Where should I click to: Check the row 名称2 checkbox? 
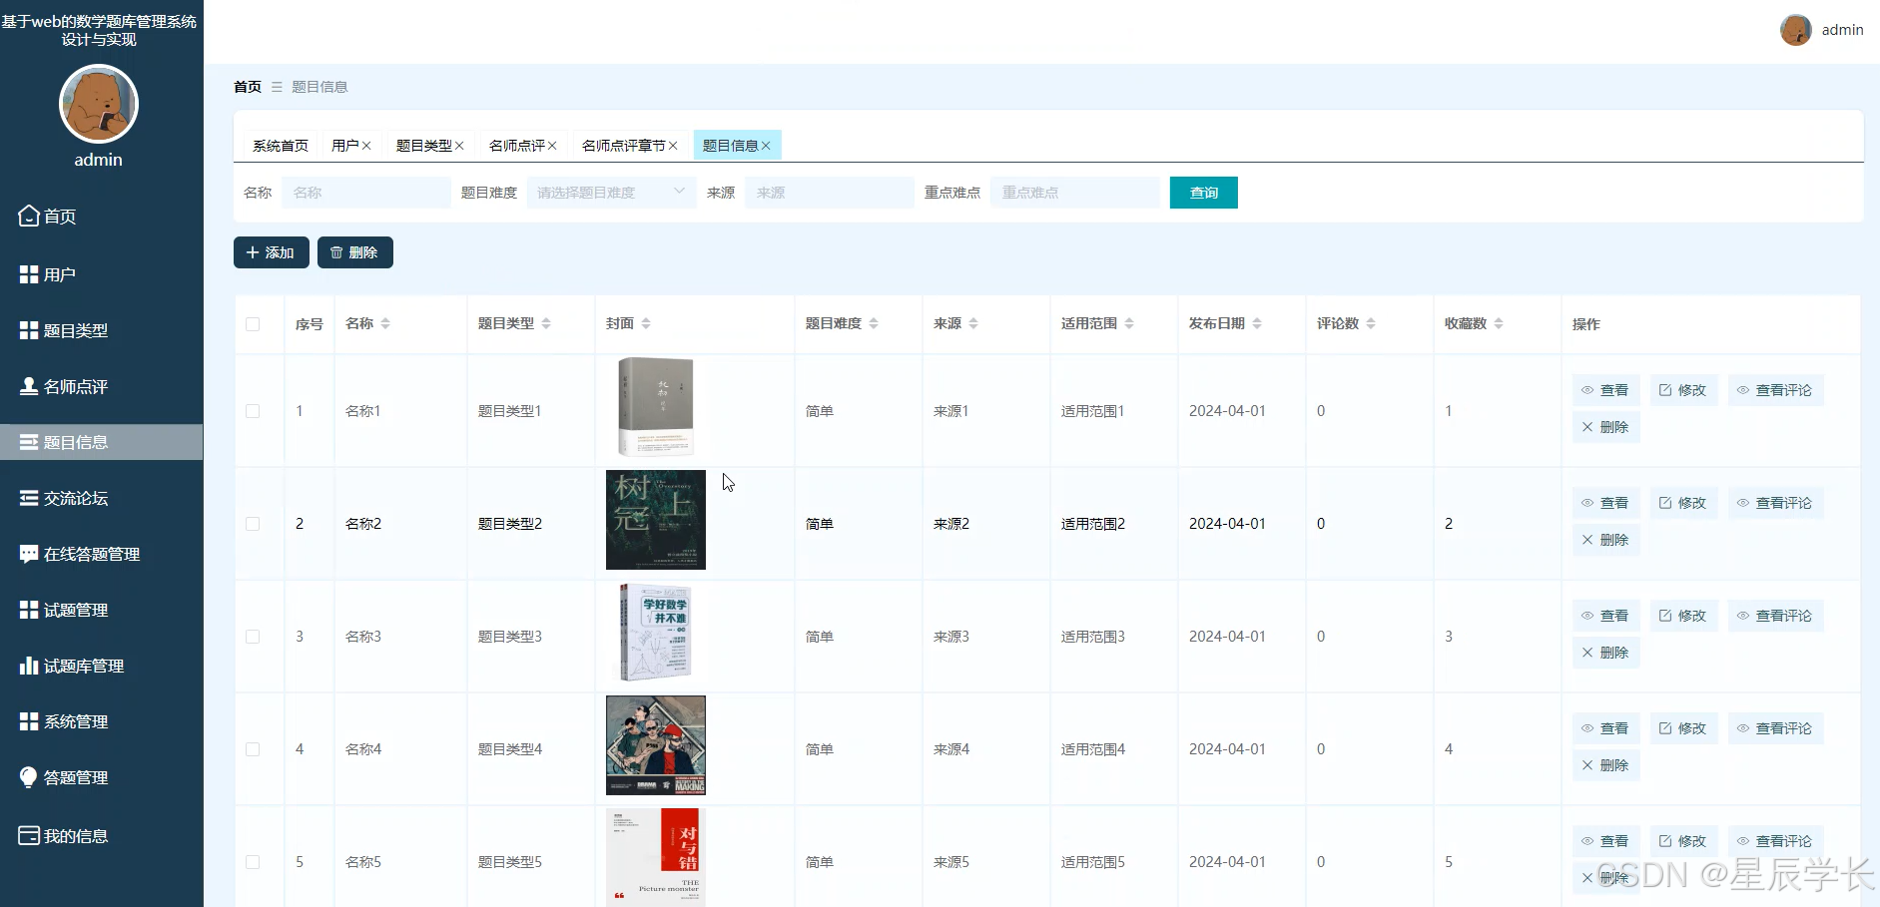253,524
